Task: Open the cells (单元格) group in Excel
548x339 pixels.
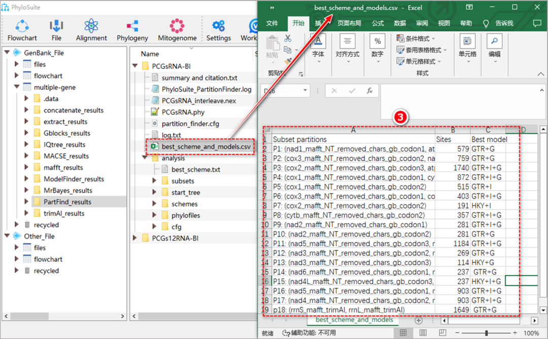Action: [x=467, y=48]
